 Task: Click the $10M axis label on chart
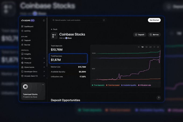click(x=94, y=53)
